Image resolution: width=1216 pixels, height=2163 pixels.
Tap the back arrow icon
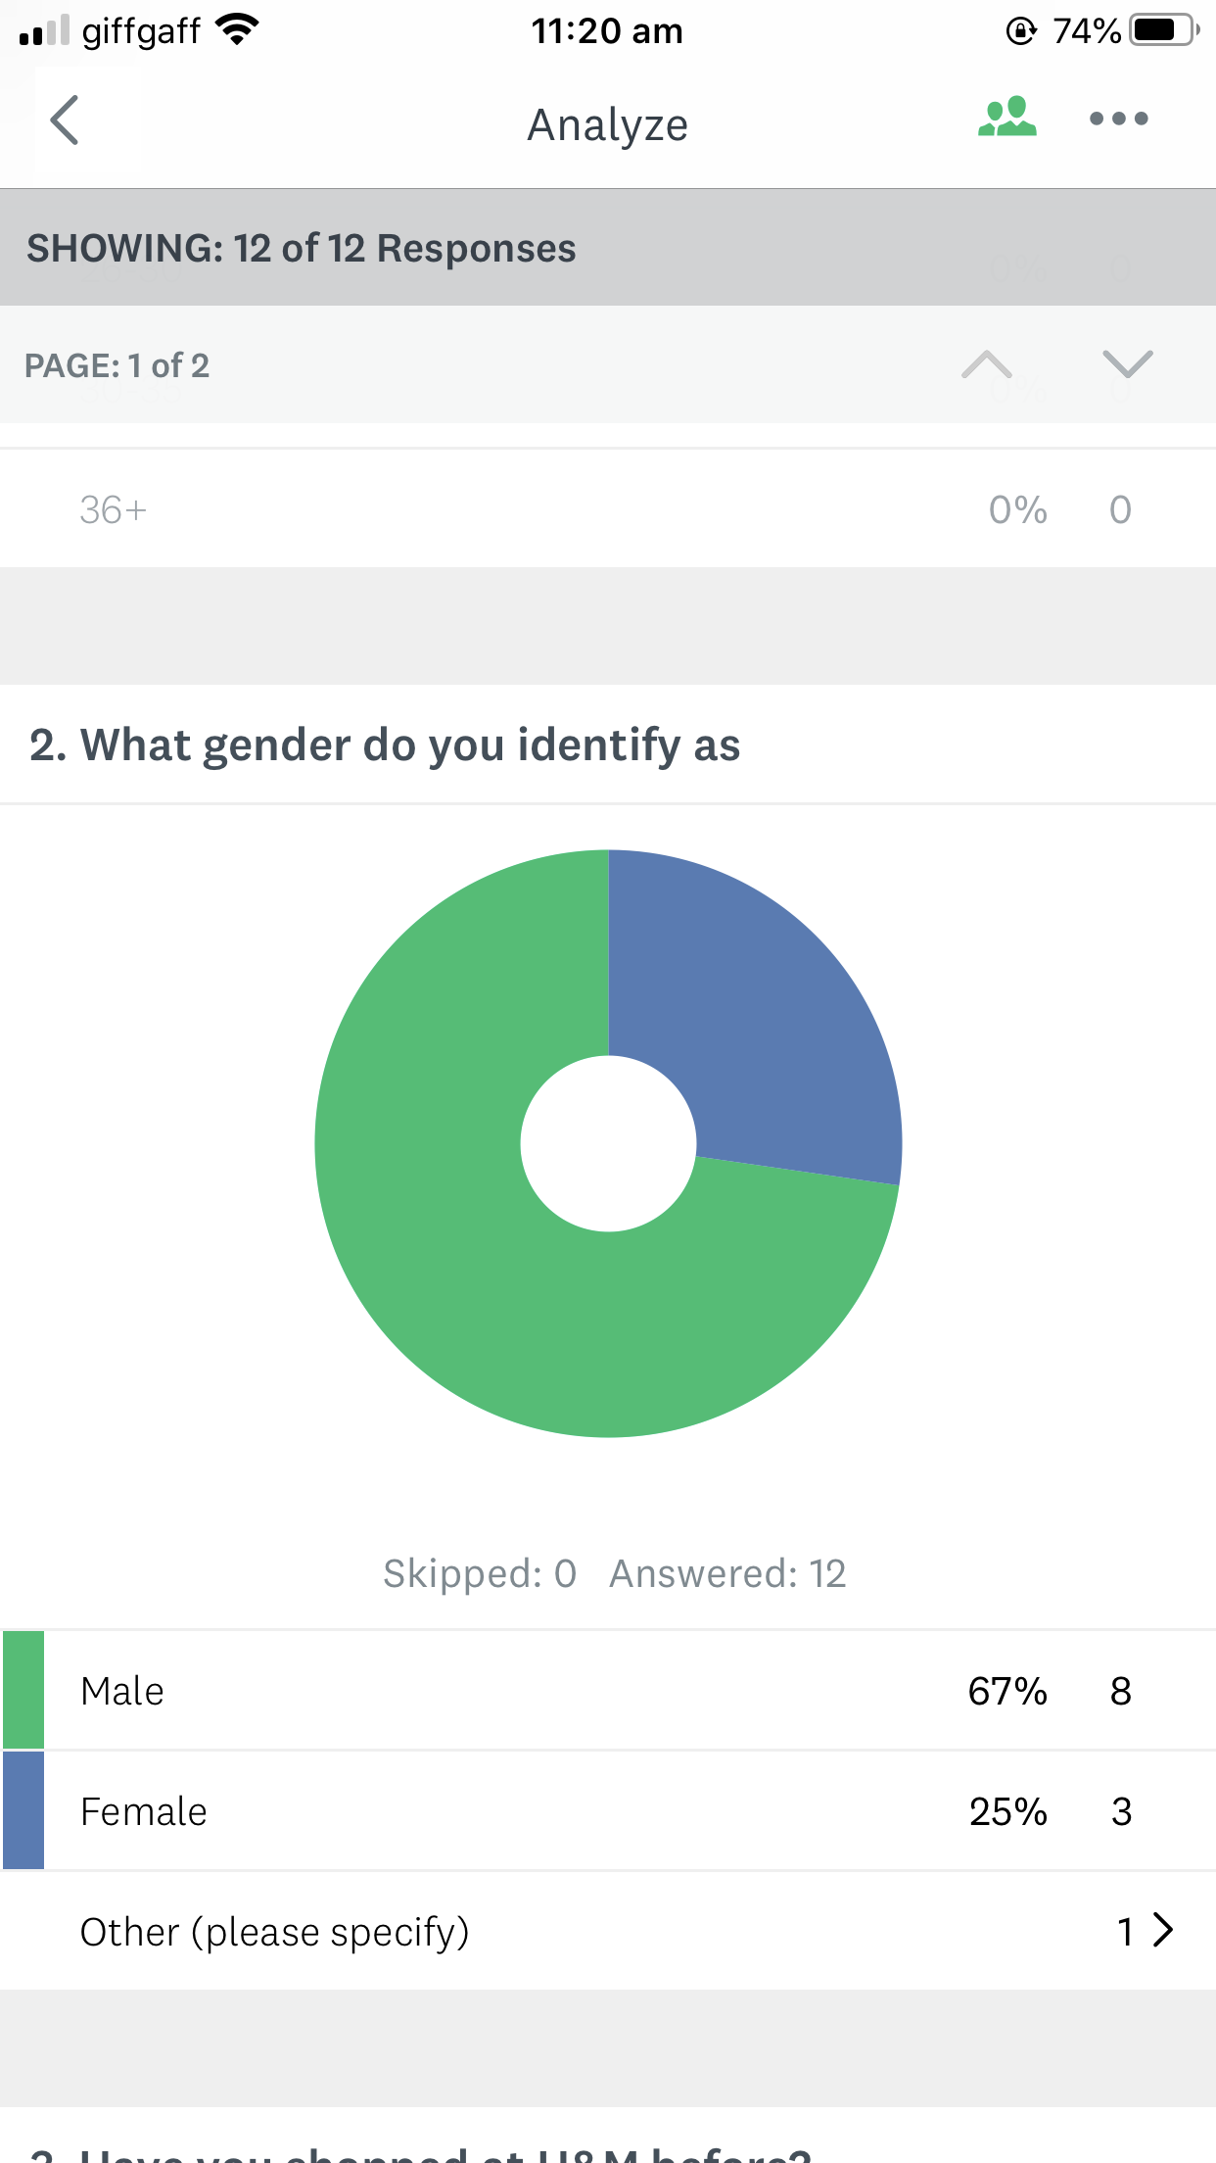tap(66, 120)
